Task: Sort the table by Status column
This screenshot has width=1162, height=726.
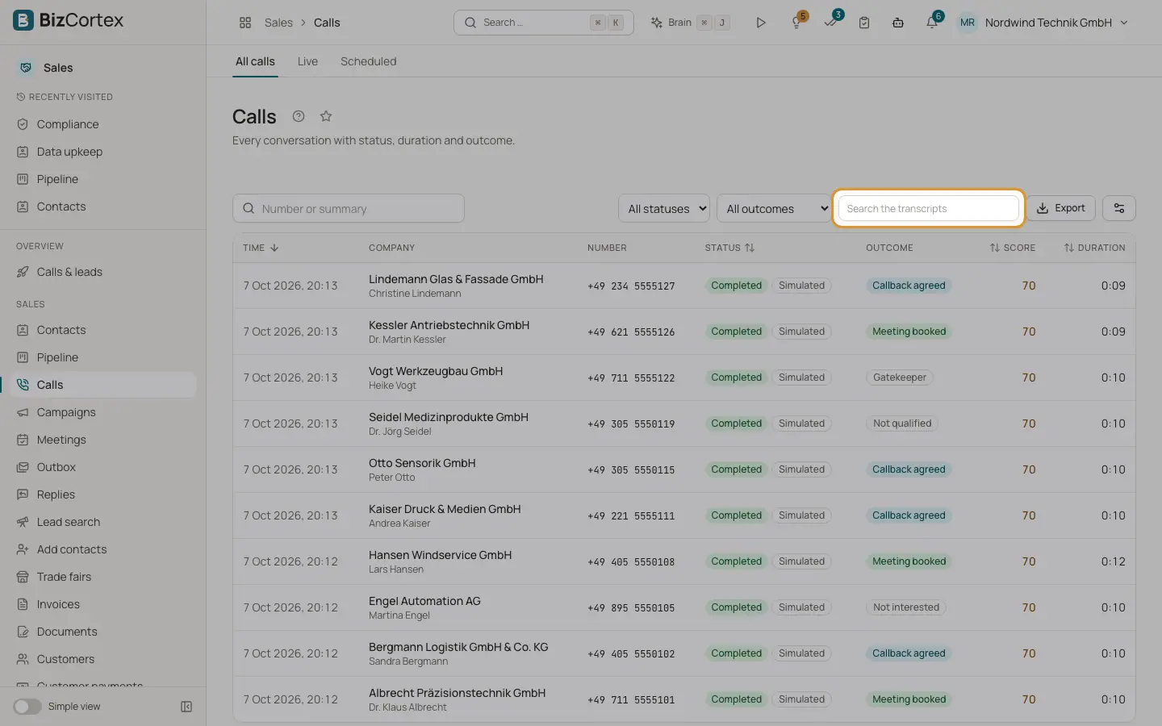Action: point(729,248)
